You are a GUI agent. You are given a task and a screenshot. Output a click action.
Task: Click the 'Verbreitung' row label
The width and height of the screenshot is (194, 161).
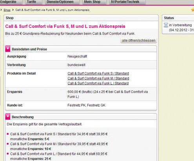coord(16,65)
